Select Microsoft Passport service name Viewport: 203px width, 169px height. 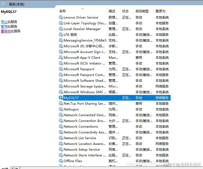coord(79,69)
